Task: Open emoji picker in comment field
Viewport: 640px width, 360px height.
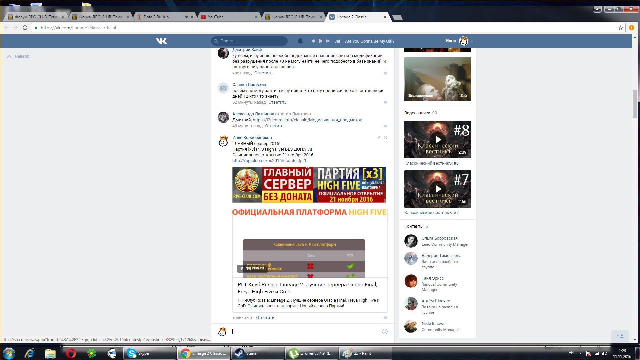Action: click(x=385, y=331)
